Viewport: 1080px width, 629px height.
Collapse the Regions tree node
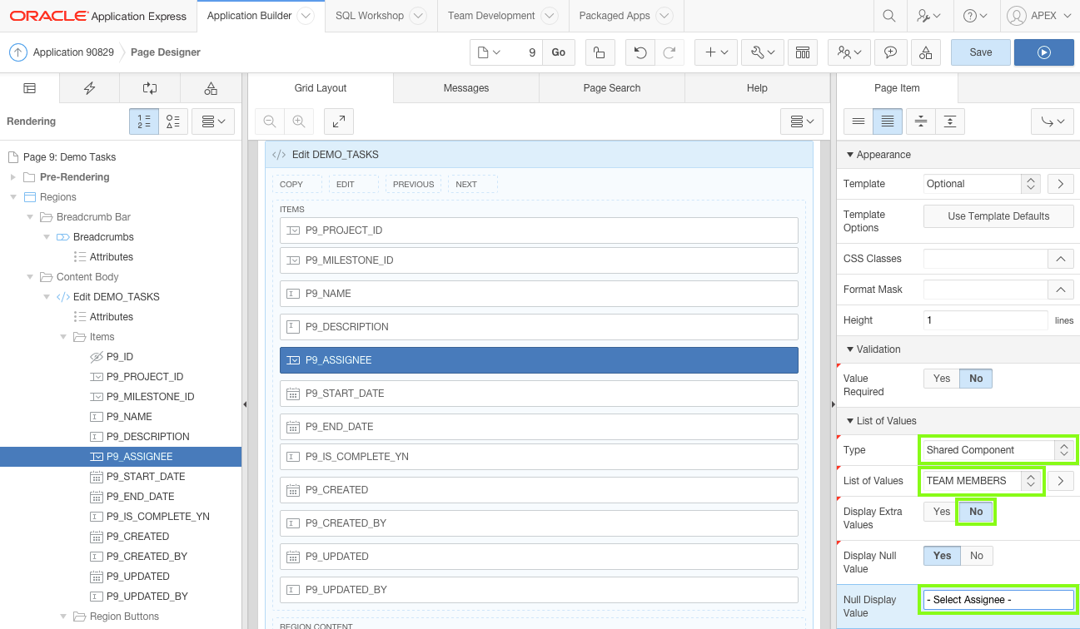click(13, 197)
